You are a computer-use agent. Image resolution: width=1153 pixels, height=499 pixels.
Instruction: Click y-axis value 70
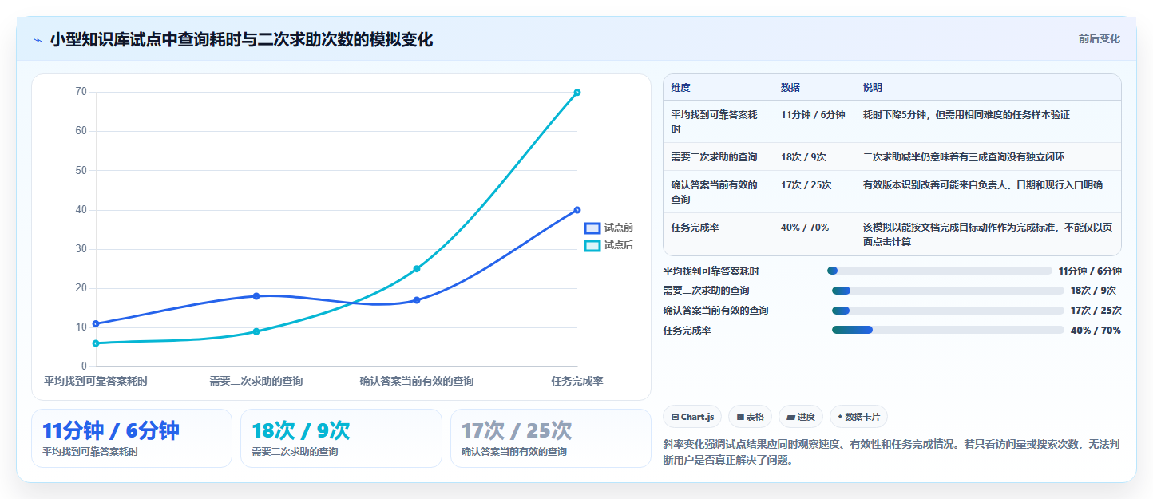point(81,92)
